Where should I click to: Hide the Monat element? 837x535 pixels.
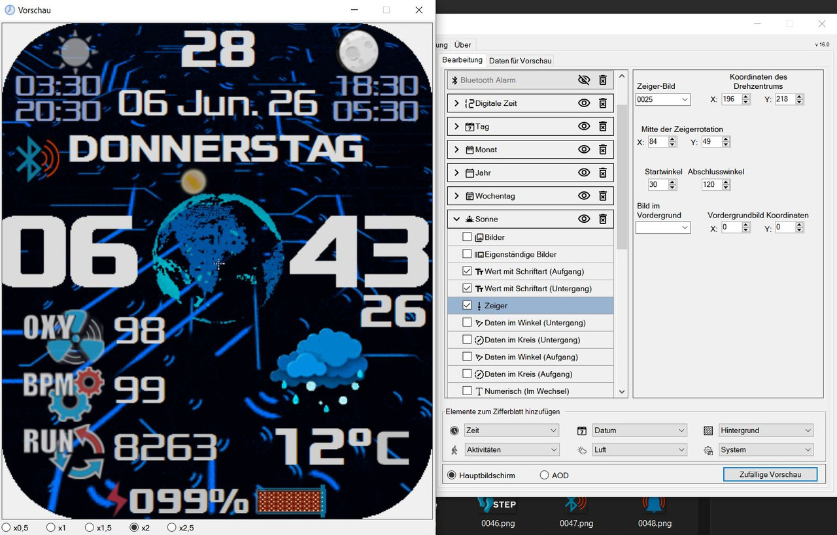click(584, 150)
